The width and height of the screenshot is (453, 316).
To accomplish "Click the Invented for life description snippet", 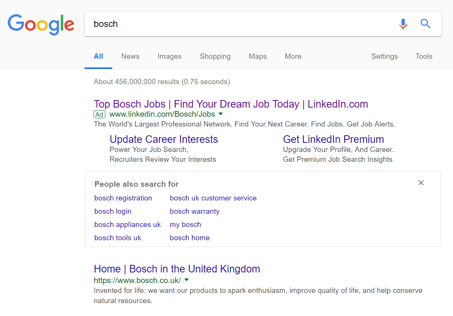I will 258,296.
